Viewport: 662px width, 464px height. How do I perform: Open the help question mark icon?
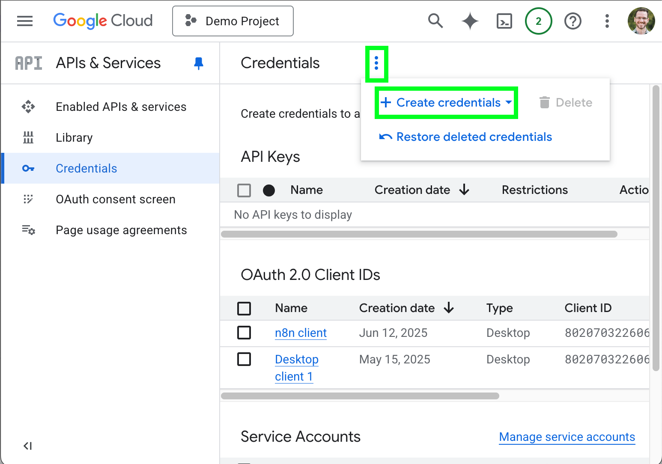573,21
